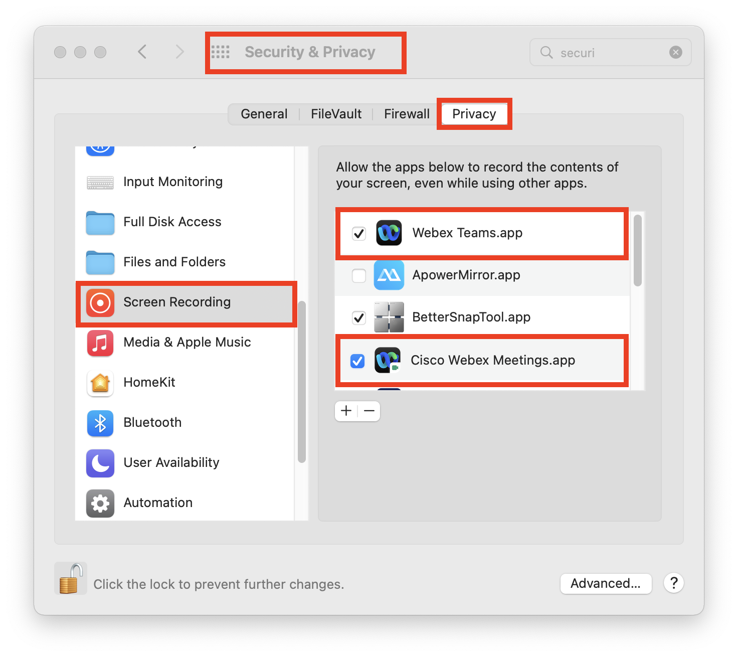Click the Screen Recording red icon
The height and width of the screenshot is (657, 738).
click(100, 302)
